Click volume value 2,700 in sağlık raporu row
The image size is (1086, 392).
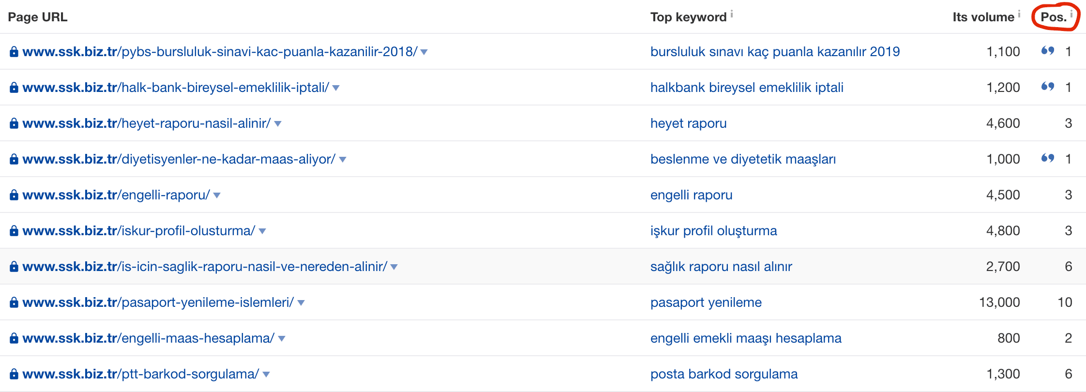1003,267
